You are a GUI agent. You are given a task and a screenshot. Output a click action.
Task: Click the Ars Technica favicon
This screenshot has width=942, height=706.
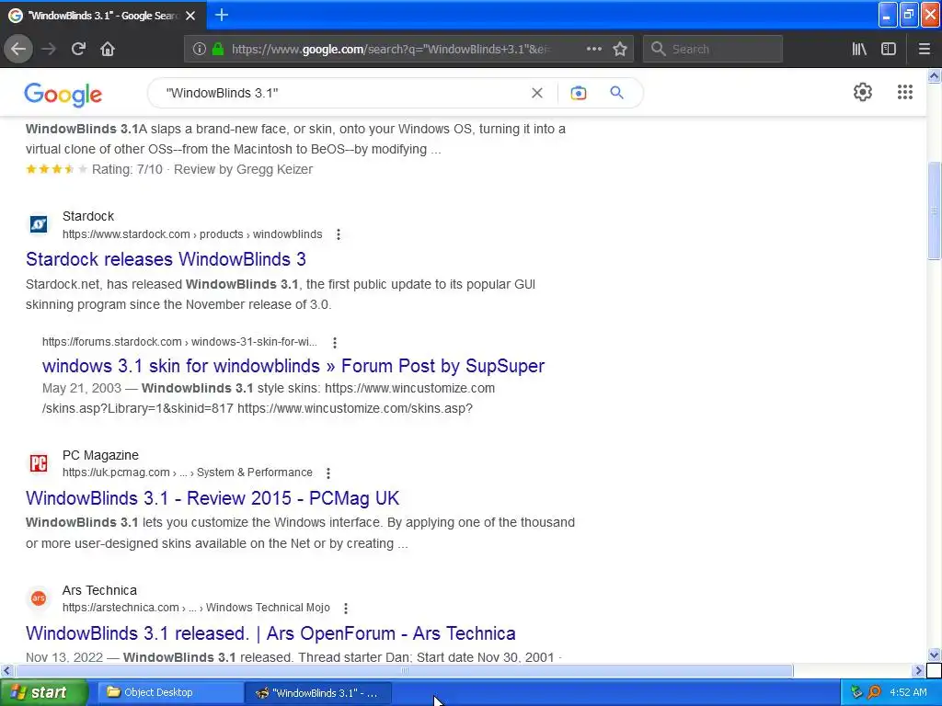click(39, 598)
